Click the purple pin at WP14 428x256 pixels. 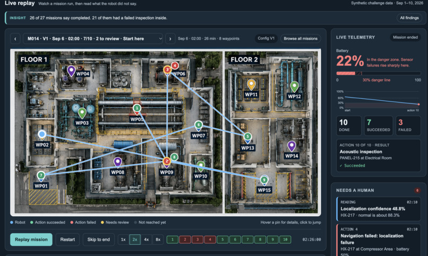(292, 146)
